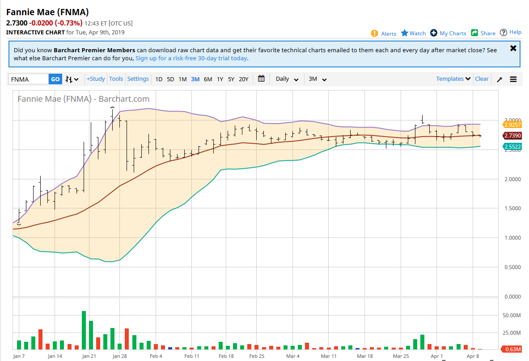Viewport: 529px width, 361px height.
Task: Open the chart type bar icon dropdown
Action: (x=72, y=79)
